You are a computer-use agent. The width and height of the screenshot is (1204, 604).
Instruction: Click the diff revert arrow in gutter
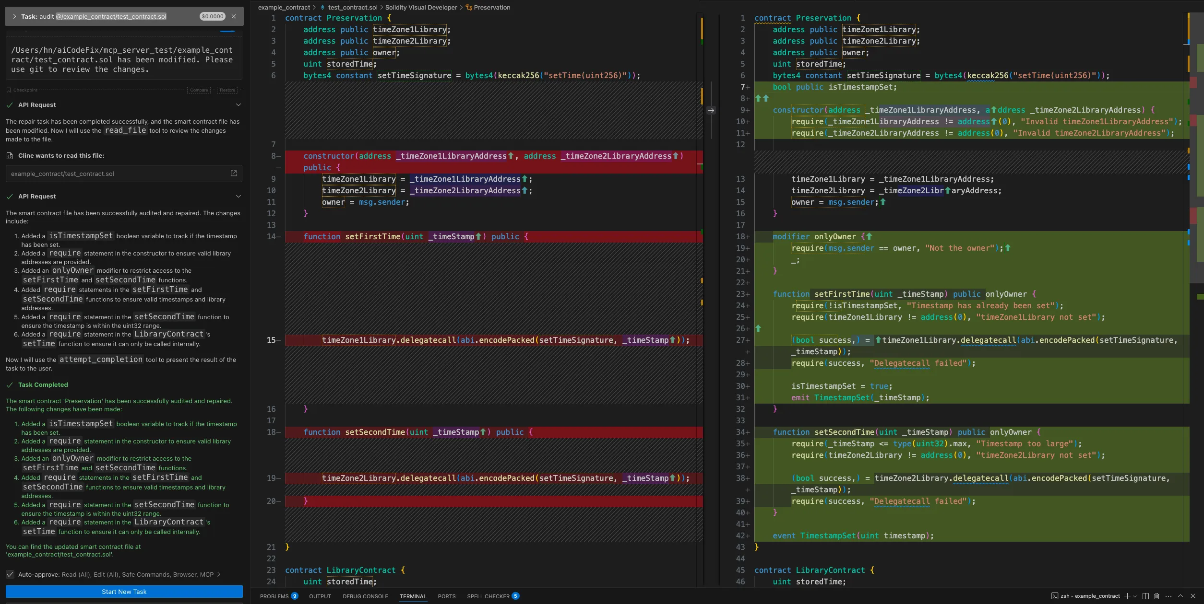[x=711, y=110]
